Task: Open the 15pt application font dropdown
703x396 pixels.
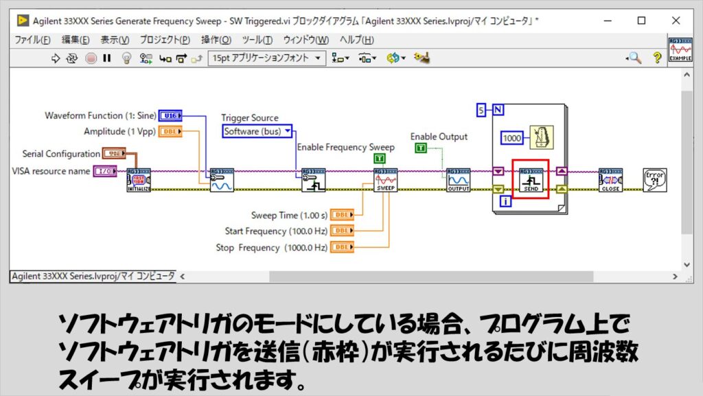Action: 267,58
